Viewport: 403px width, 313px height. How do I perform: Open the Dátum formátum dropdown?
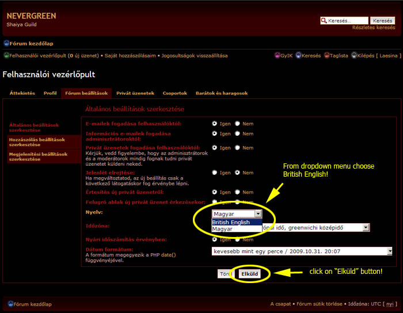[x=389, y=251]
